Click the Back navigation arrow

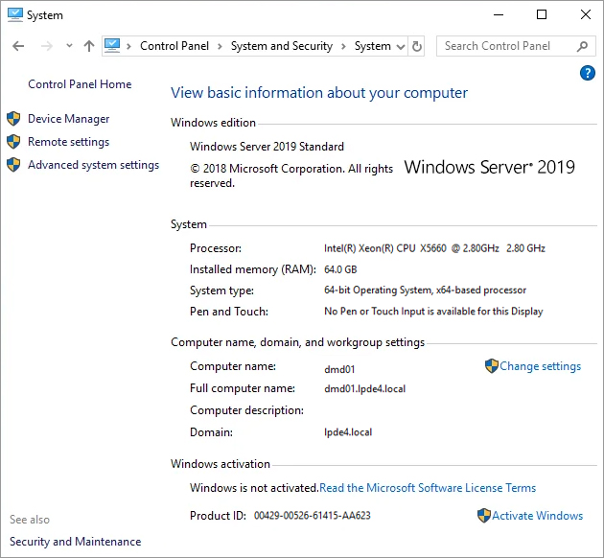18,46
